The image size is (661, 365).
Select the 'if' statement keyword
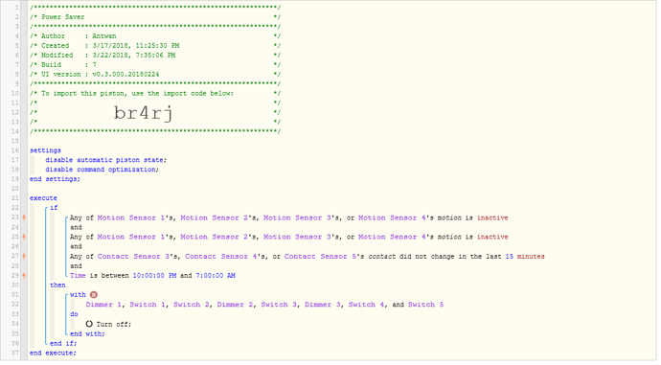point(54,208)
